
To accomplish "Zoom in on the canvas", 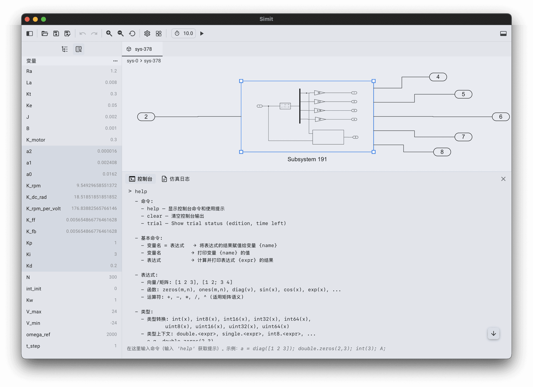I will pyautogui.click(x=109, y=33).
